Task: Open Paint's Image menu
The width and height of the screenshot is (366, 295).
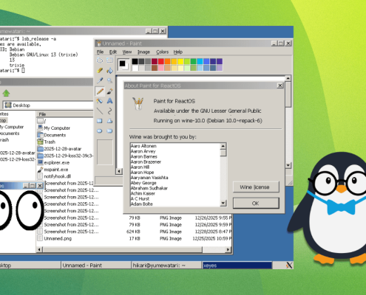Action: [143, 52]
